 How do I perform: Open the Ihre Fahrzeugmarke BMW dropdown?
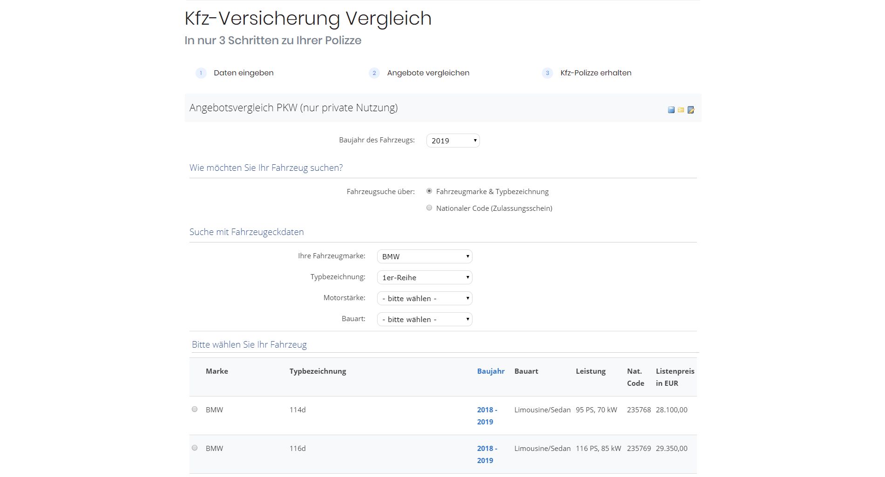(425, 256)
